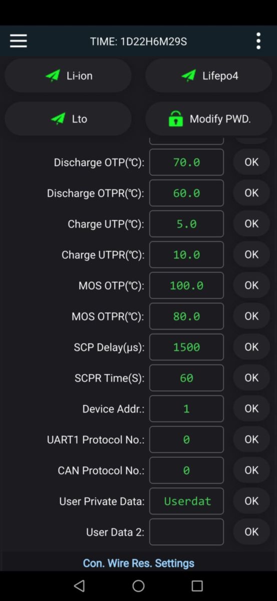Apply the MOS OTP setting via OK

coord(251,285)
